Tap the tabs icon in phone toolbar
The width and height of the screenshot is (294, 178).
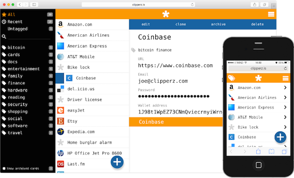(x=284, y=152)
